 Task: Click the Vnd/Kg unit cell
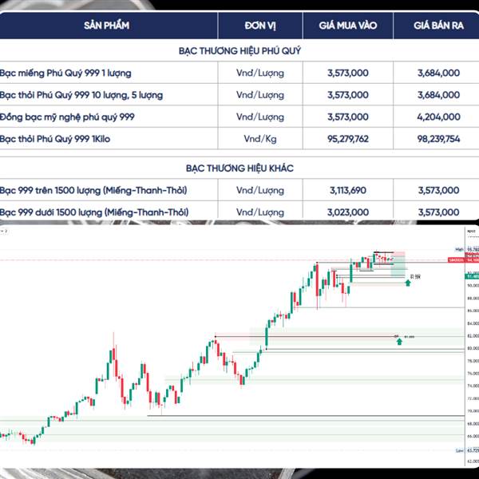pos(260,139)
